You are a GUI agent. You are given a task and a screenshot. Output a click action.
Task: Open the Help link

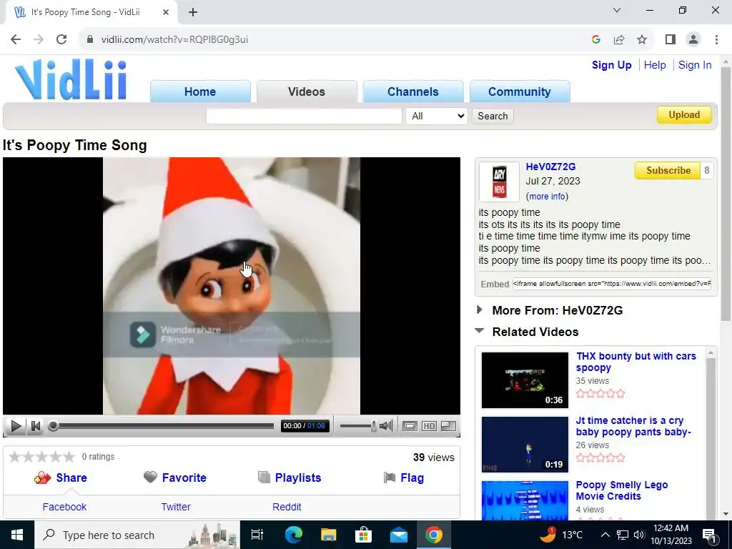[655, 65]
